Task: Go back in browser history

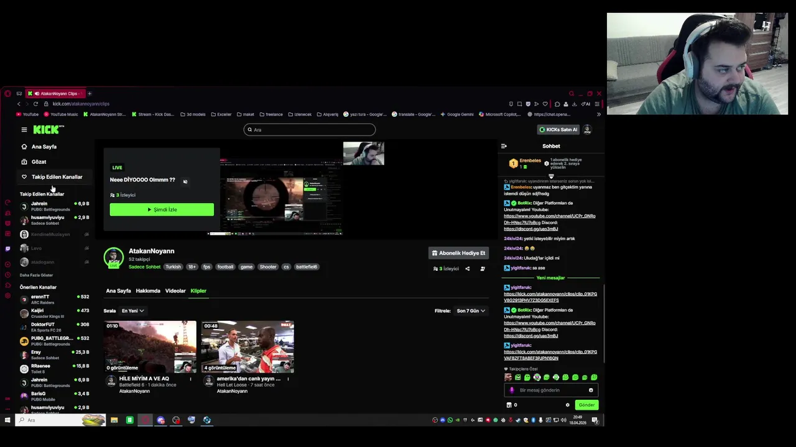Action: 19,104
